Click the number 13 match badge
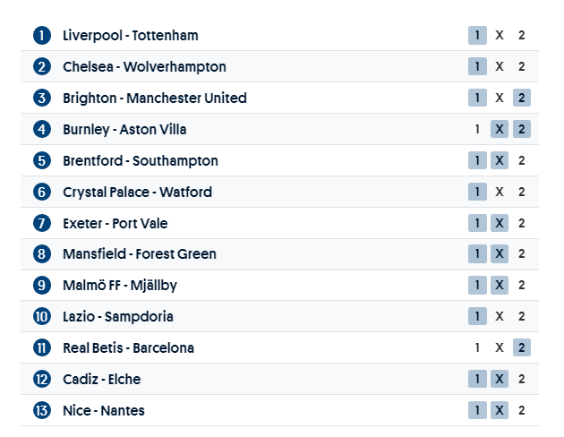This screenshot has width=564, height=437. (42, 410)
